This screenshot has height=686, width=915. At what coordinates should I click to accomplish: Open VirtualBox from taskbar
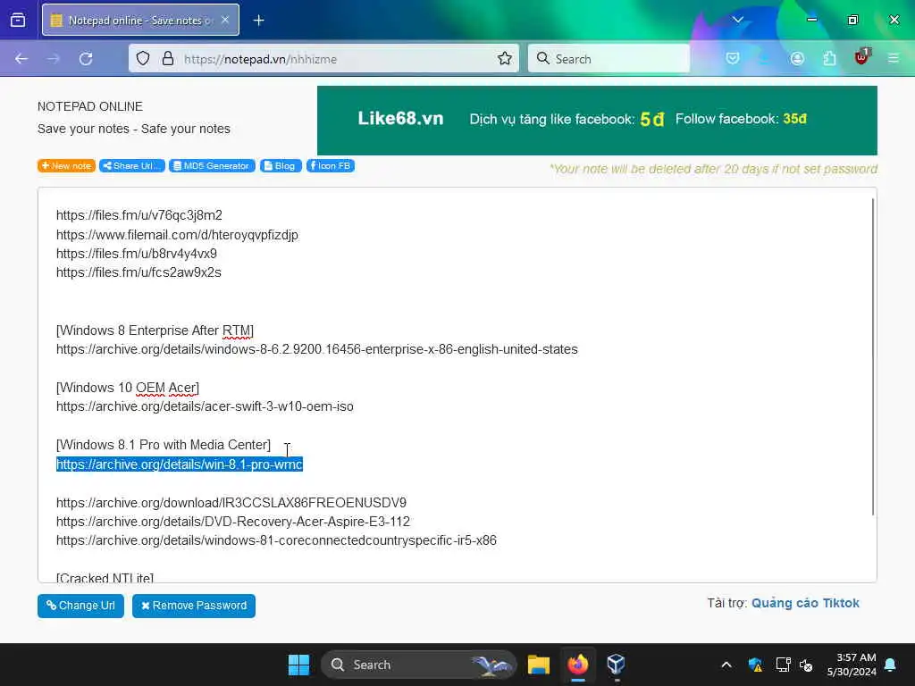pyautogui.click(x=616, y=665)
